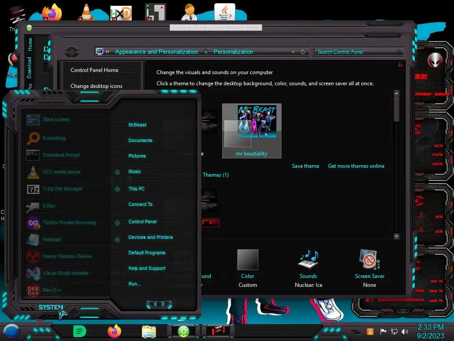The width and height of the screenshot is (454, 341).
Task: Open the Java coffee cup desktop icon
Action: click(224, 12)
